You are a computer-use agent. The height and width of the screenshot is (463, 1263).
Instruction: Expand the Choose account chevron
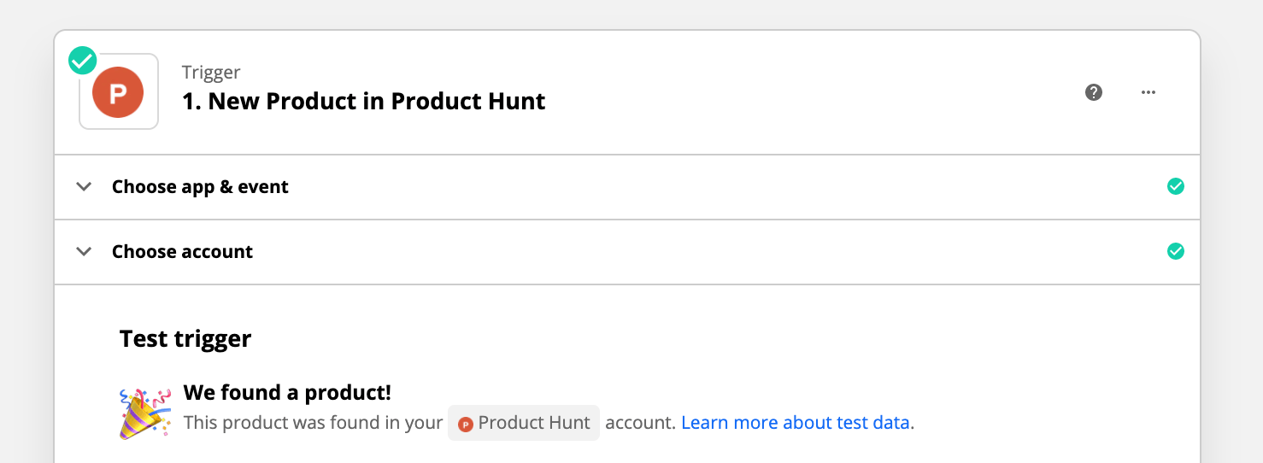(x=84, y=251)
